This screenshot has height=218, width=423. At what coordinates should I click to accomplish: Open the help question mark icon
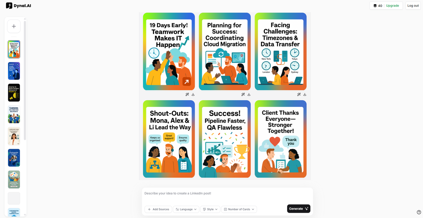point(419,212)
